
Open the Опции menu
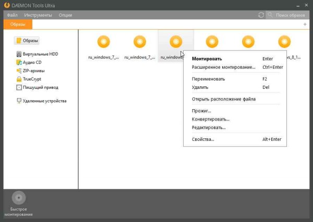pyautogui.click(x=65, y=15)
